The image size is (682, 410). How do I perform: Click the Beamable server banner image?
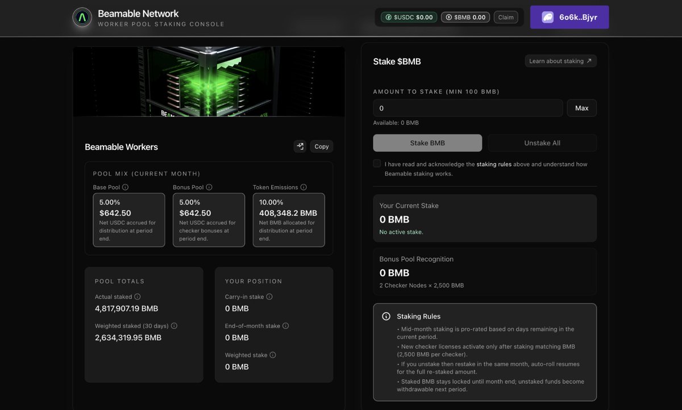point(209,81)
